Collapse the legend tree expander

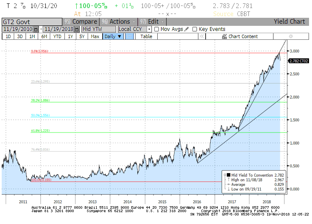225,175
